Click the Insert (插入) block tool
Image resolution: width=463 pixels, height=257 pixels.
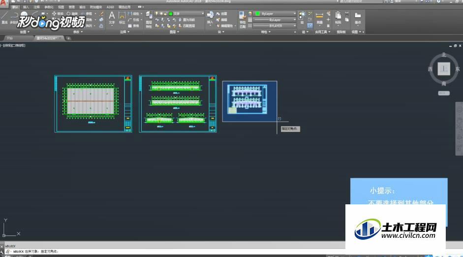pos(210,17)
